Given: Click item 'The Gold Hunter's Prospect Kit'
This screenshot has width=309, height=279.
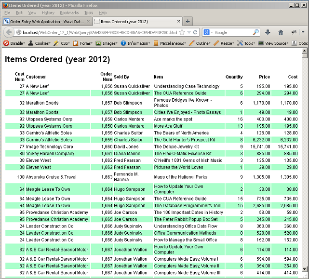Looking at the screenshot, I should point(185,140).
